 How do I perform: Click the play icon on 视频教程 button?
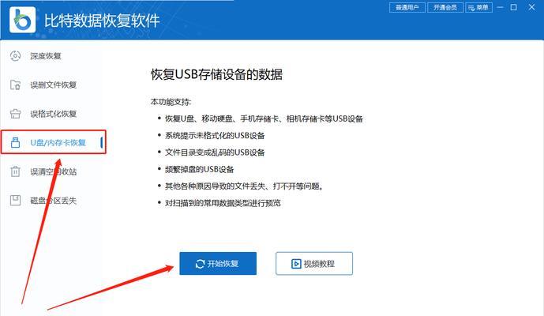click(296, 264)
